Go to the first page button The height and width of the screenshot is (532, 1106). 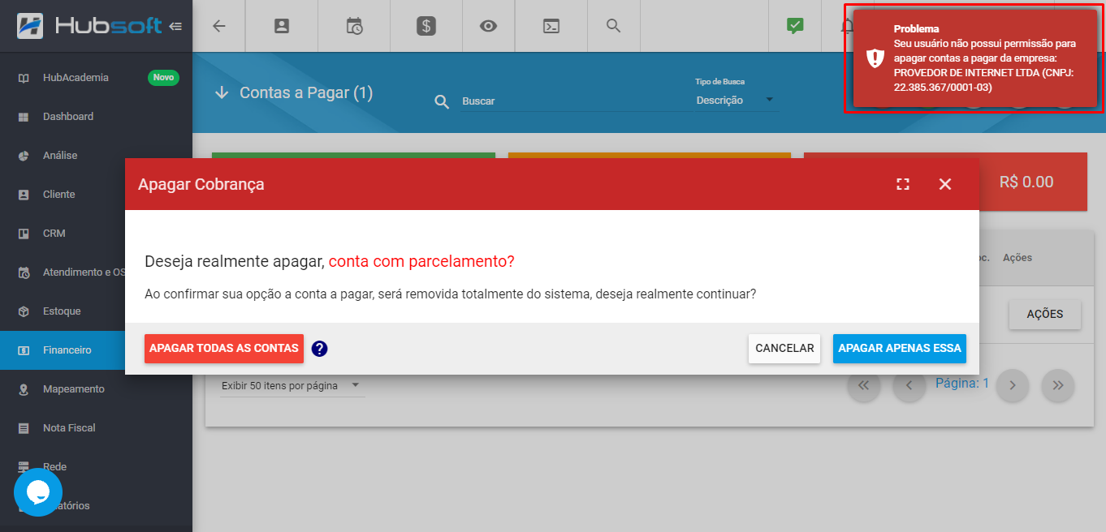[864, 385]
